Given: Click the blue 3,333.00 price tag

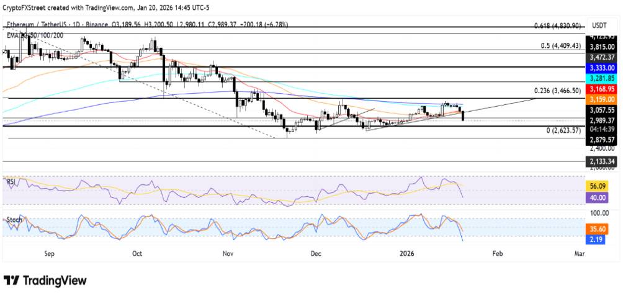Looking at the screenshot, I should [x=601, y=67].
